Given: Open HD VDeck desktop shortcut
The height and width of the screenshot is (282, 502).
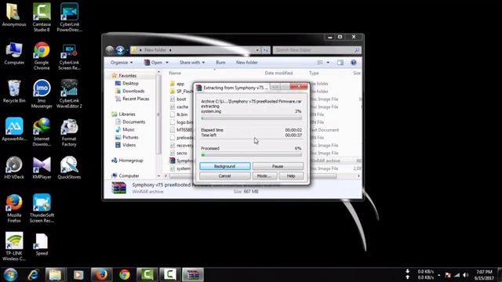Looking at the screenshot, I should [14, 168].
